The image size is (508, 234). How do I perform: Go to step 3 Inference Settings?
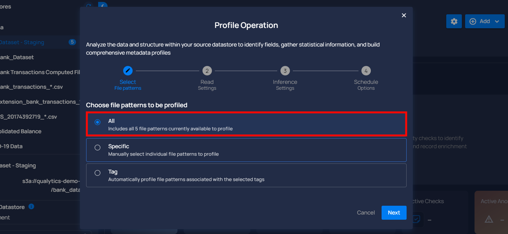point(285,71)
